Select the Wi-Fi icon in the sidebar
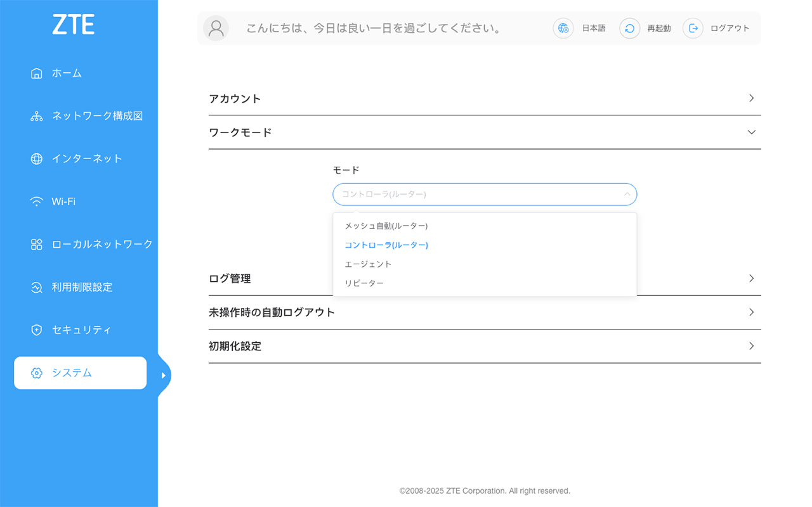The width and height of the screenshot is (812, 507). (36, 201)
